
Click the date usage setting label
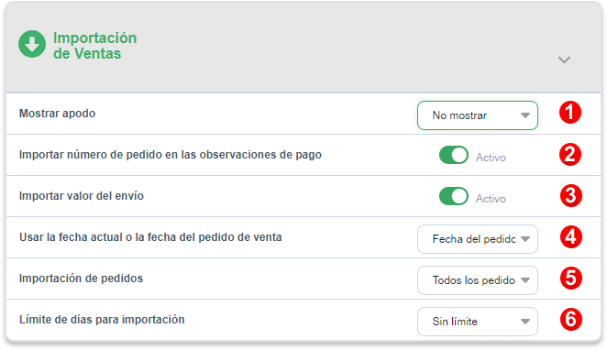pyautogui.click(x=150, y=237)
